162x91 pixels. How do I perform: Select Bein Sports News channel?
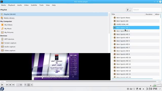(x=136, y=18)
